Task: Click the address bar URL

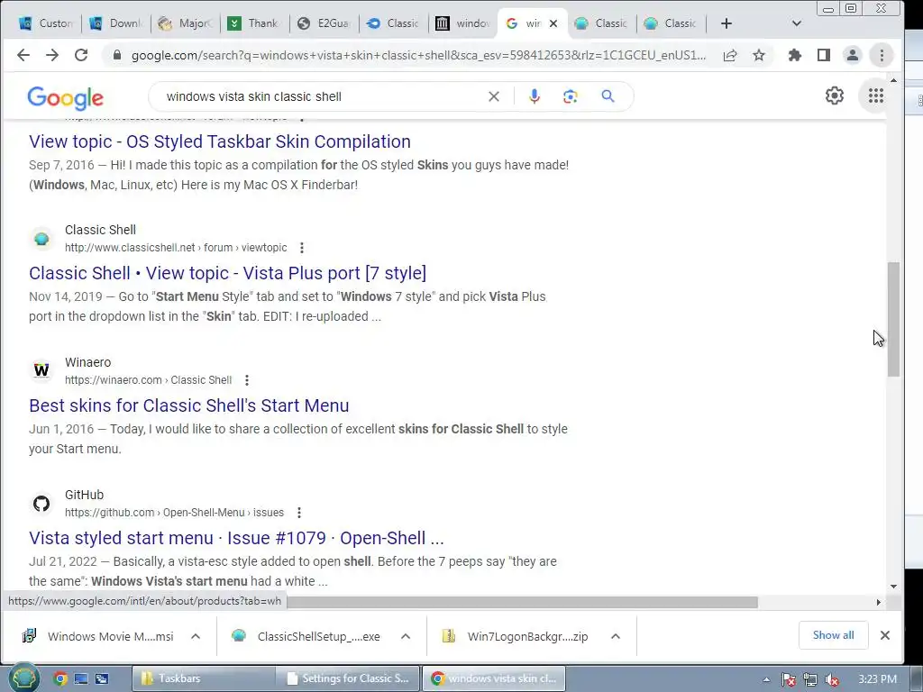Action: 418,55
